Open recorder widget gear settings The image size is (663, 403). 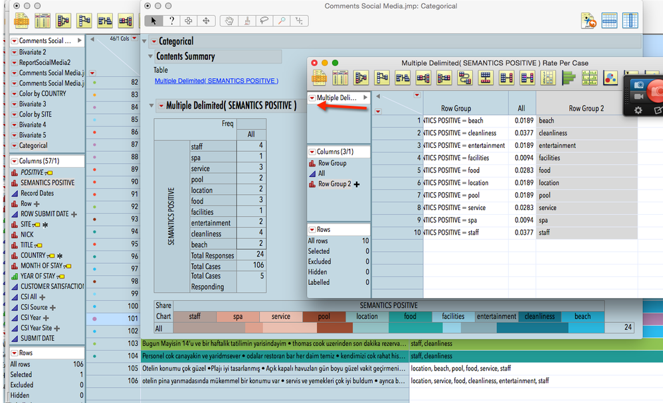[x=638, y=110]
